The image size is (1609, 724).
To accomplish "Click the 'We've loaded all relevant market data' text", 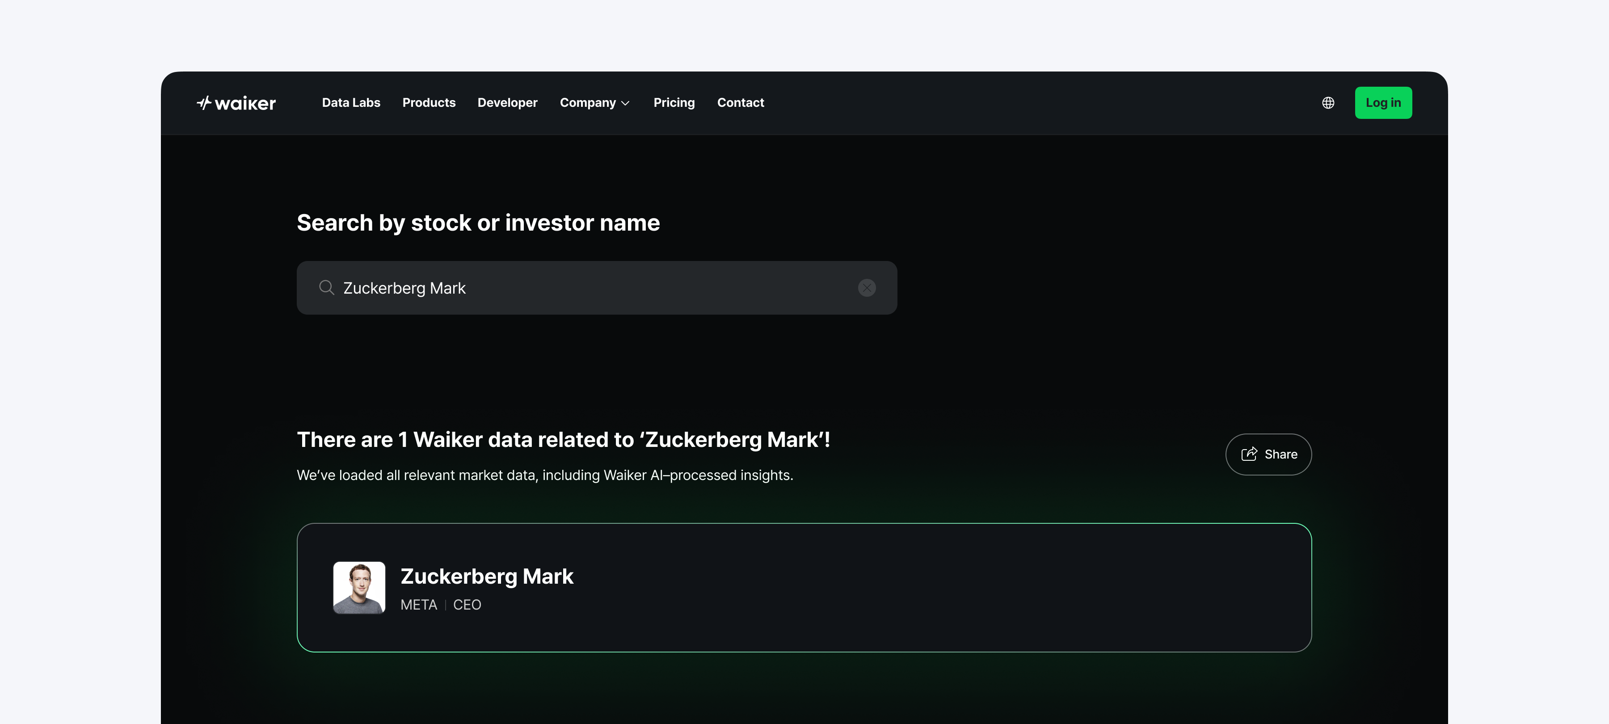I will (545, 476).
